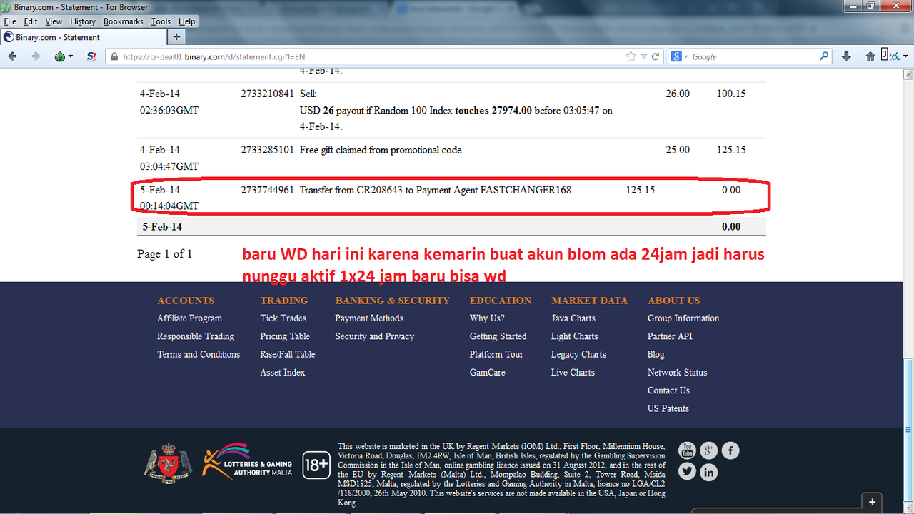
Task: Open the Payment Methods link
Action: coord(369,318)
